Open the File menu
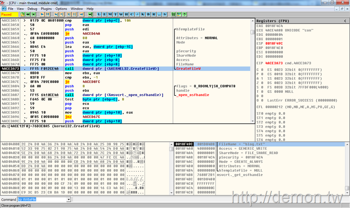 coord(11,9)
